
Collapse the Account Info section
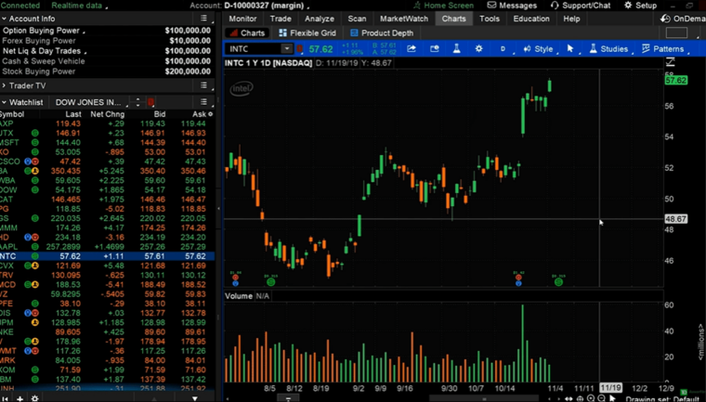[x=5, y=19]
